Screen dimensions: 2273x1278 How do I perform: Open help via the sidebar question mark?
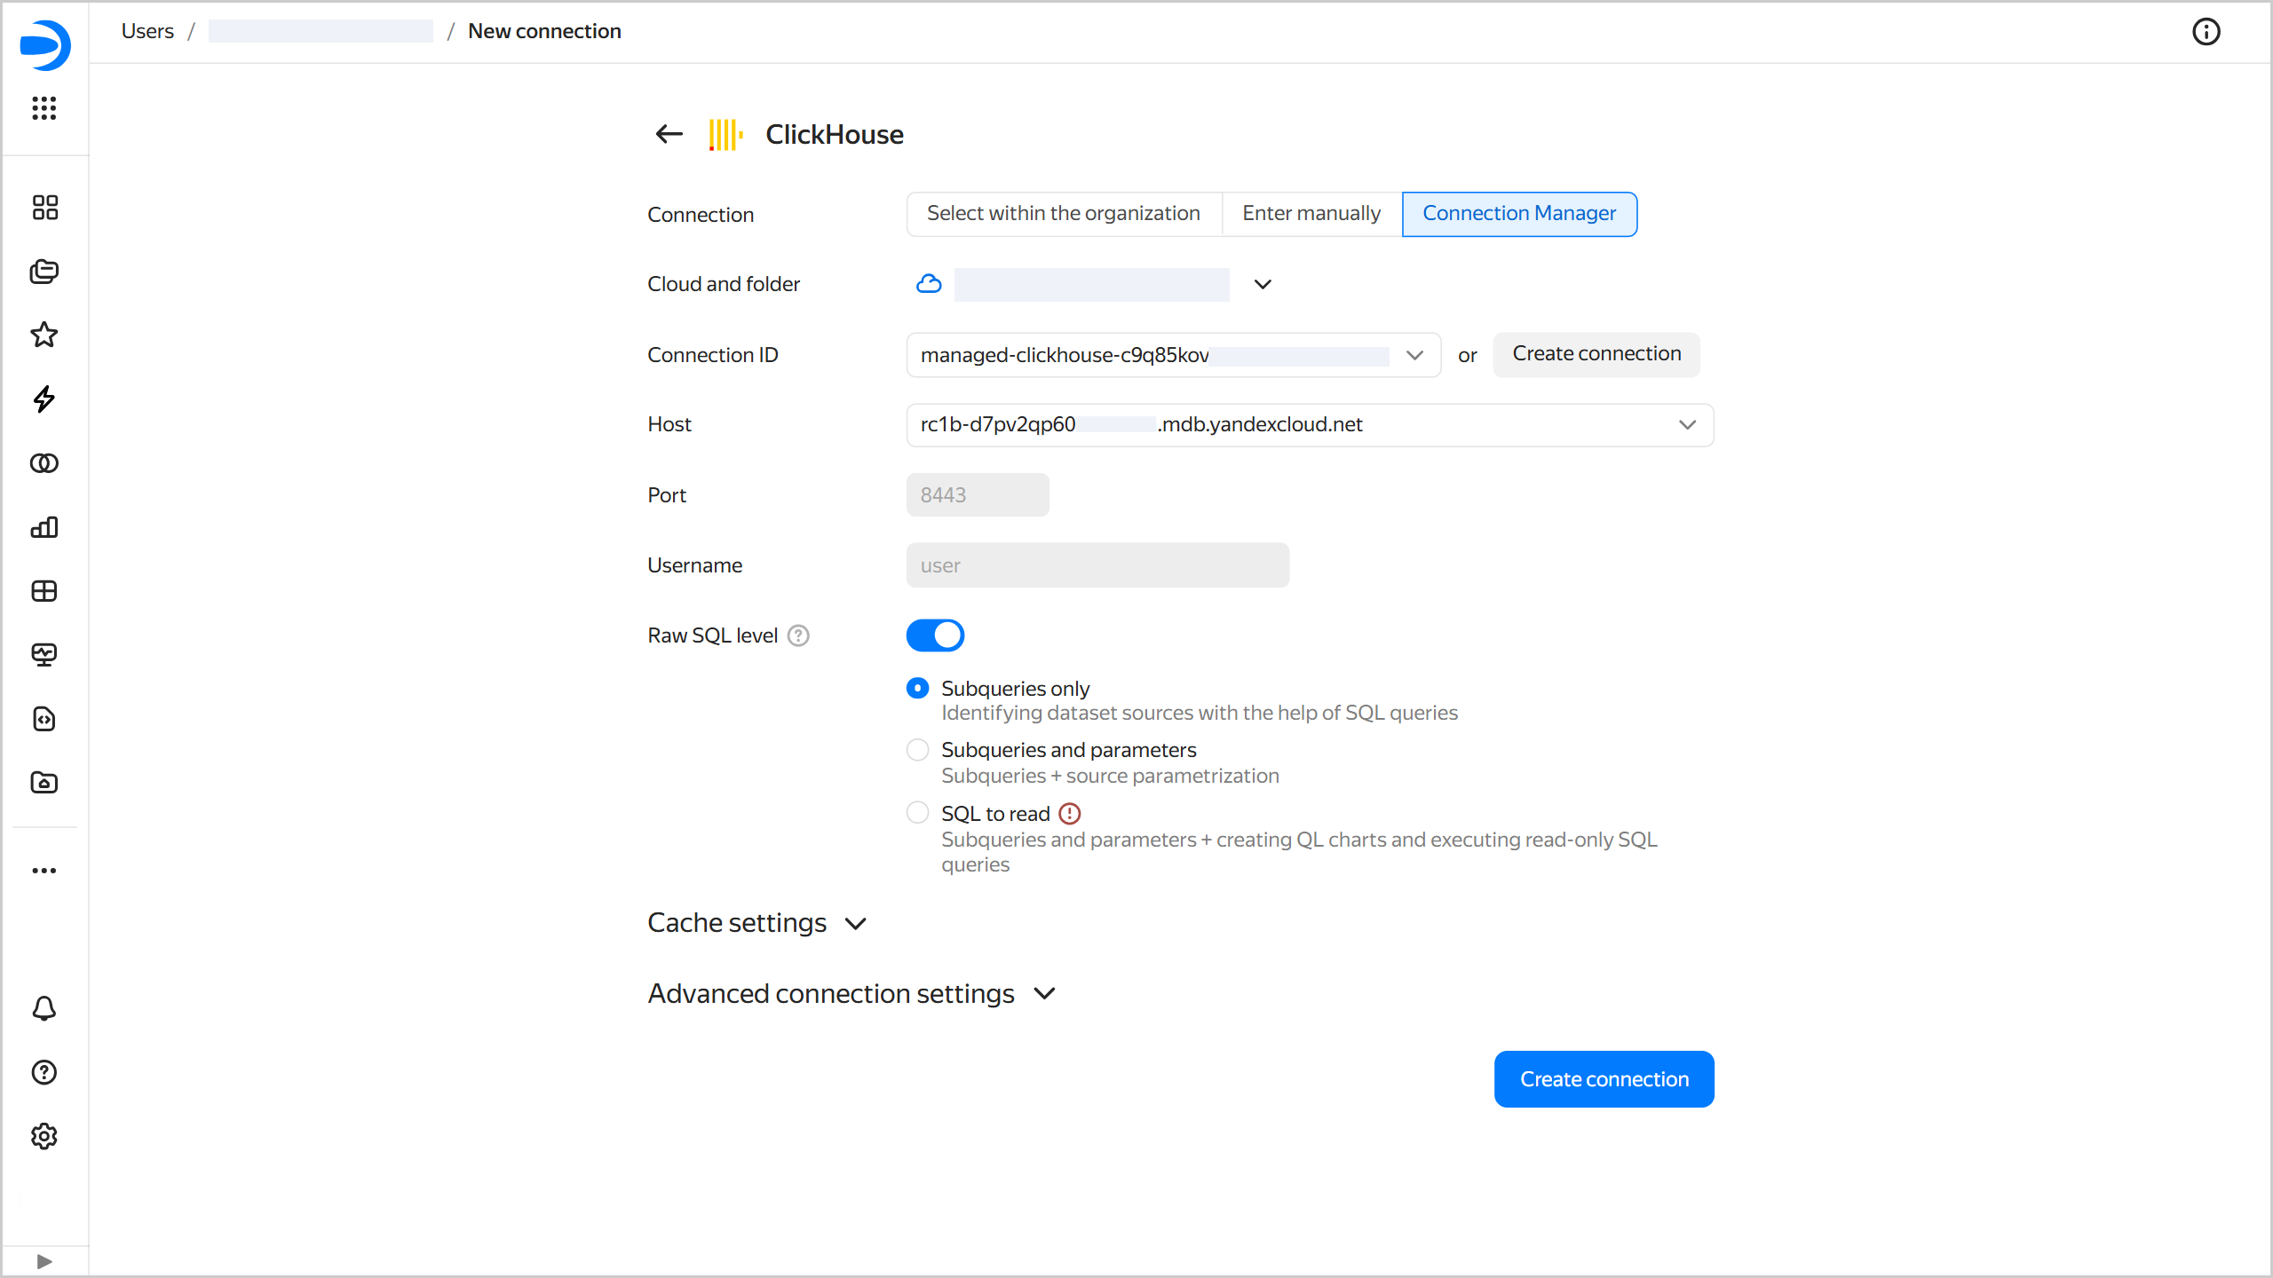(x=44, y=1072)
